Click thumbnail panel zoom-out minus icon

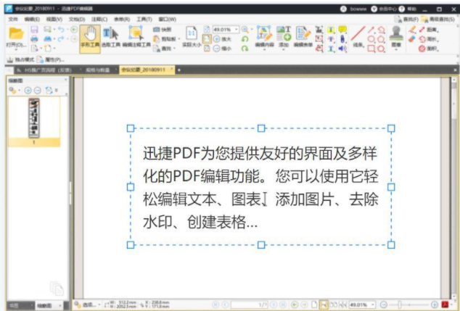(x=38, y=91)
